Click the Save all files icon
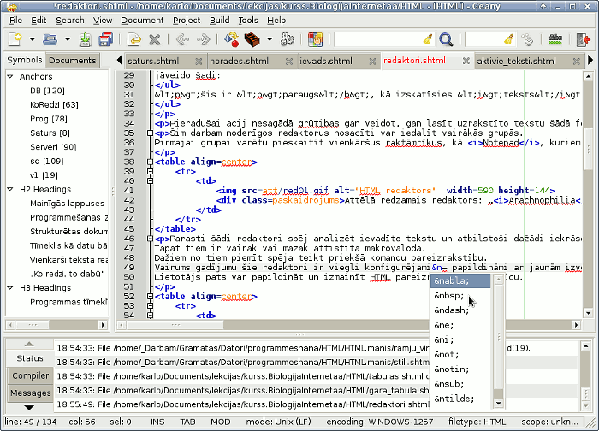Viewport: 599px width, 431px height. click(107, 39)
